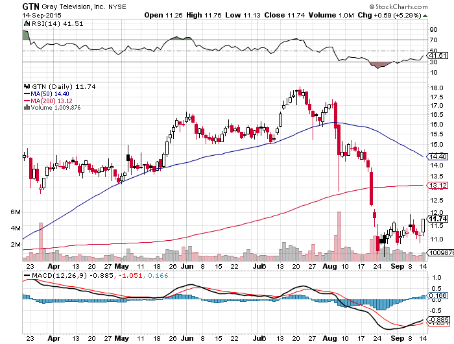
Task: Click the red MA(200) legend line swatch
Action: tap(27, 101)
